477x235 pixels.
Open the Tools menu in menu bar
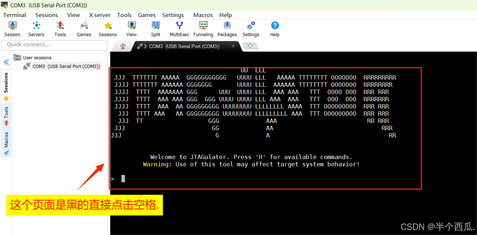point(124,15)
